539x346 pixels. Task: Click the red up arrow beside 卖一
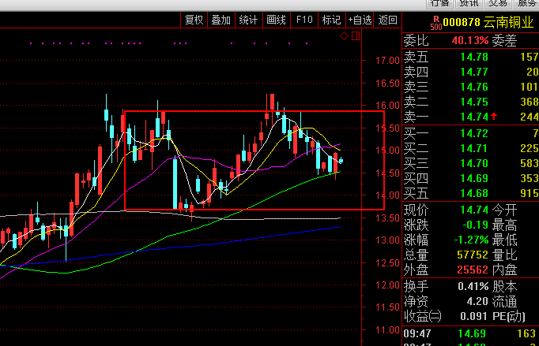click(x=494, y=117)
